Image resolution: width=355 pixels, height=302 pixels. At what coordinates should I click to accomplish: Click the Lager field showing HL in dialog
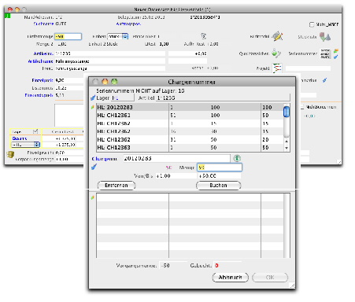pos(123,98)
